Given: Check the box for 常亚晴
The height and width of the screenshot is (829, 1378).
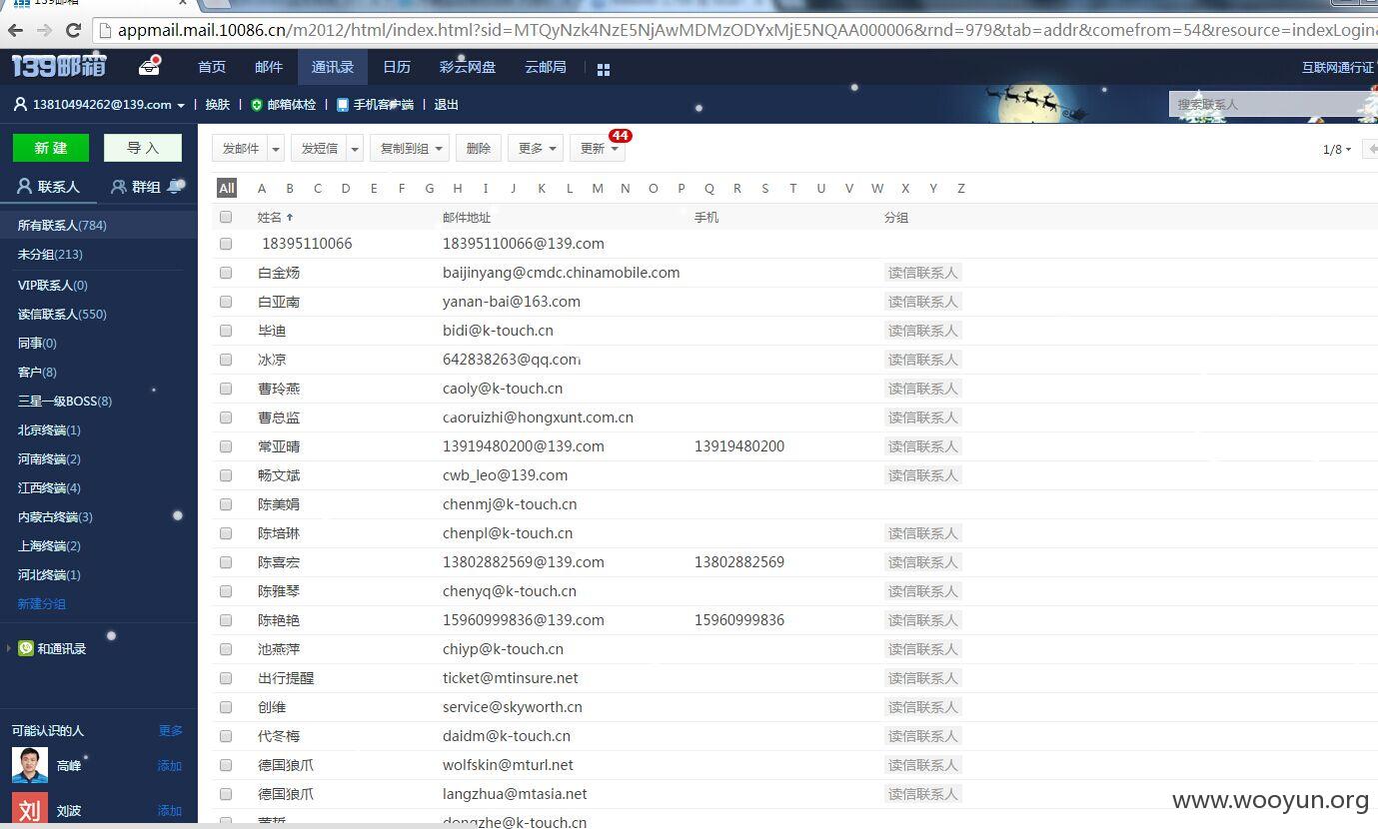Looking at the screenshot, I should (226, 446).
